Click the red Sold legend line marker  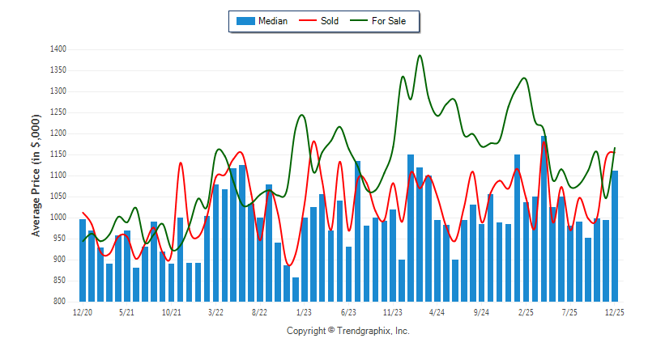click(308, 21)
